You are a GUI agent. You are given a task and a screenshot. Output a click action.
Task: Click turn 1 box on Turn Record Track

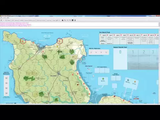pos(103,39)
